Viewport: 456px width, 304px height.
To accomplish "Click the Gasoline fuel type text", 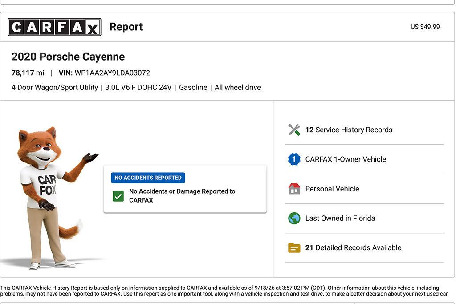I will coord(193,88).
